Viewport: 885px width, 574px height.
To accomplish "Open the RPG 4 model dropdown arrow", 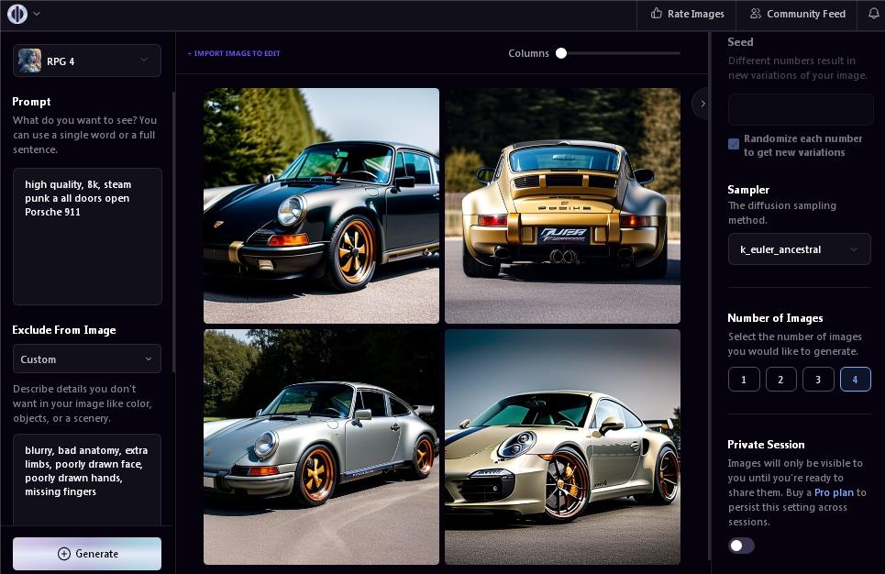I will 144,61.
